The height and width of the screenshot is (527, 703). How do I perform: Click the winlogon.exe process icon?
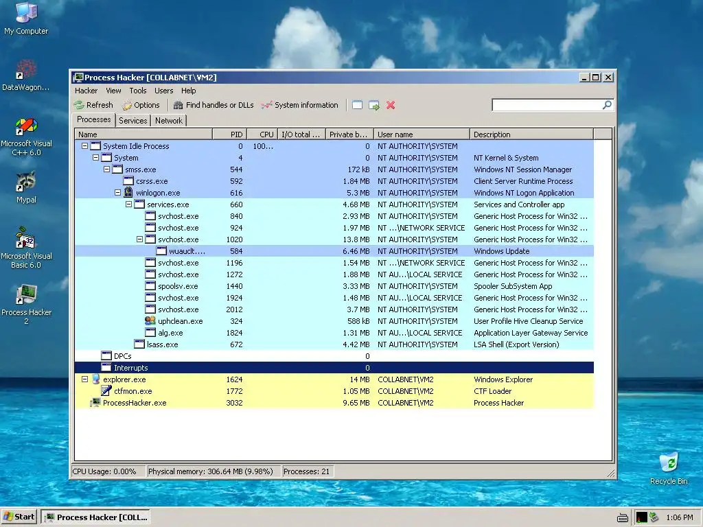pos(128,193)
